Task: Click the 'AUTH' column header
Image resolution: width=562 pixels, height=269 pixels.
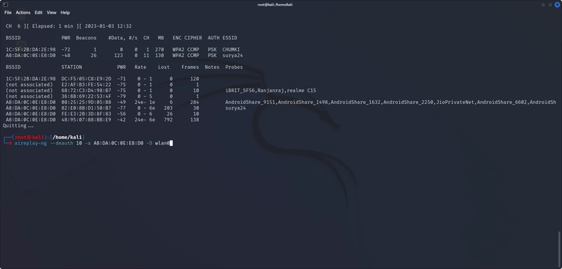Action: coord(214,38)
